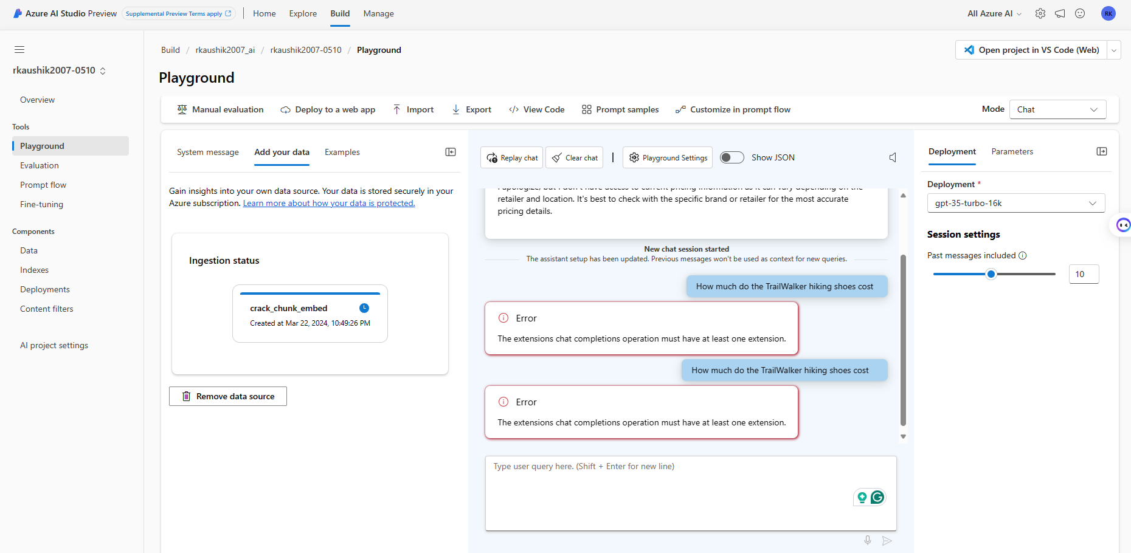1131x553 pixels.
Task: Collapse the left setup panel icon
Action: point(451,152)
